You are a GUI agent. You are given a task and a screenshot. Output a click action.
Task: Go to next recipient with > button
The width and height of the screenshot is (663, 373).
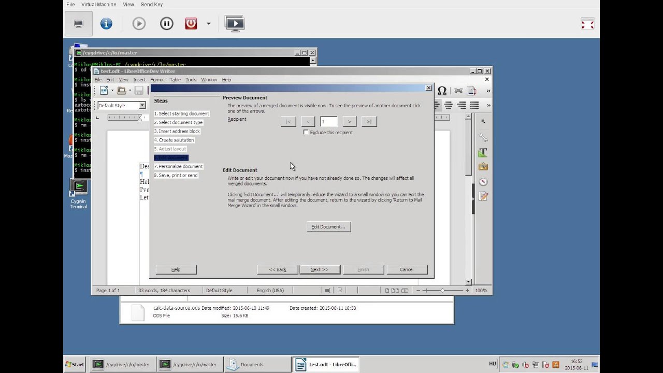[349, 122]
